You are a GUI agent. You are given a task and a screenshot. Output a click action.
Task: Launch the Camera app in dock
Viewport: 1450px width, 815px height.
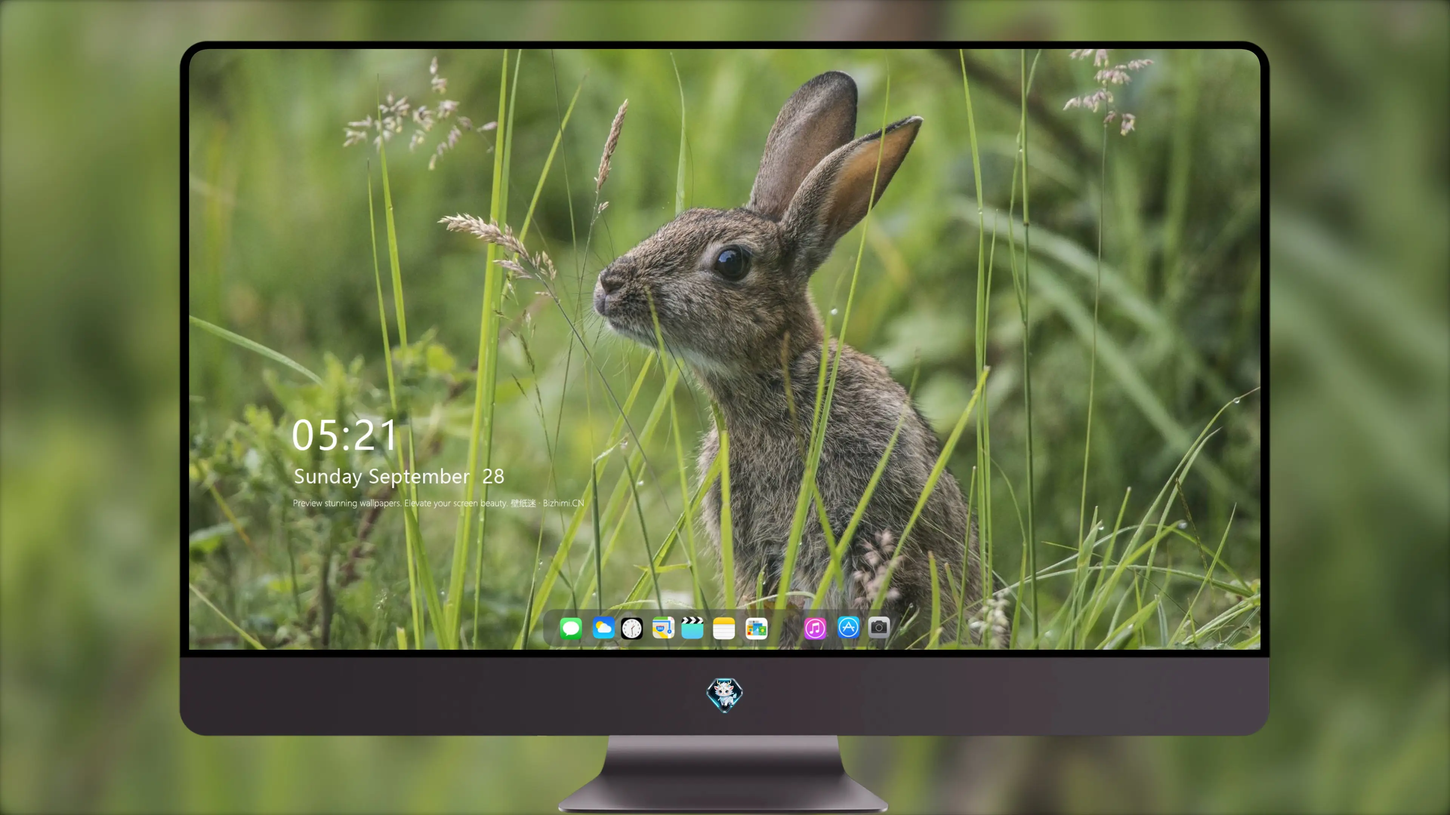point(879,627)
